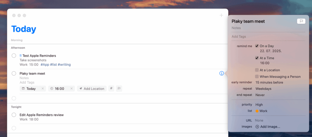Uncheck the On a Day checkbox
Viewport: 312px width, 137px height.
[x=257, y=46]
